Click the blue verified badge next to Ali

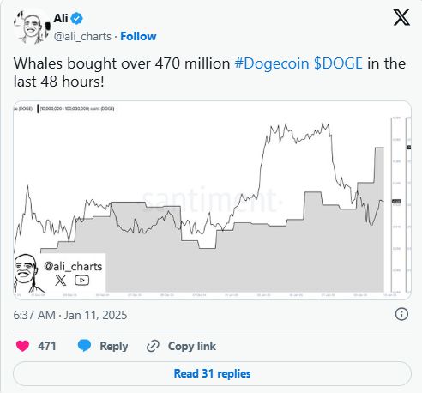76,19
